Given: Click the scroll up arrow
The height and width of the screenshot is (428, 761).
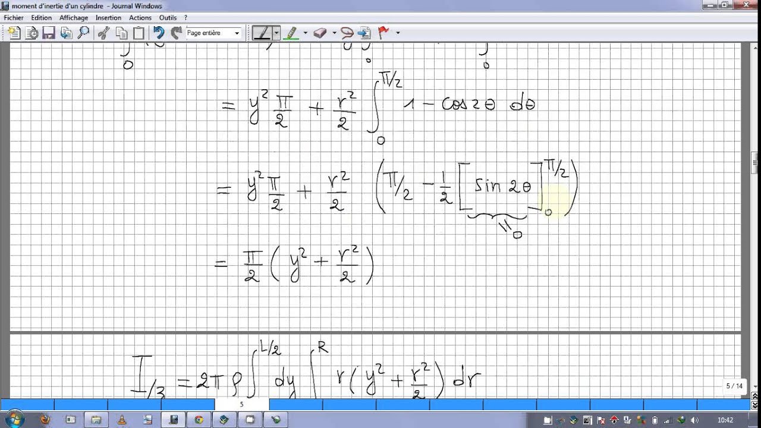Looking at the screenshot, I should pos(755,48).
